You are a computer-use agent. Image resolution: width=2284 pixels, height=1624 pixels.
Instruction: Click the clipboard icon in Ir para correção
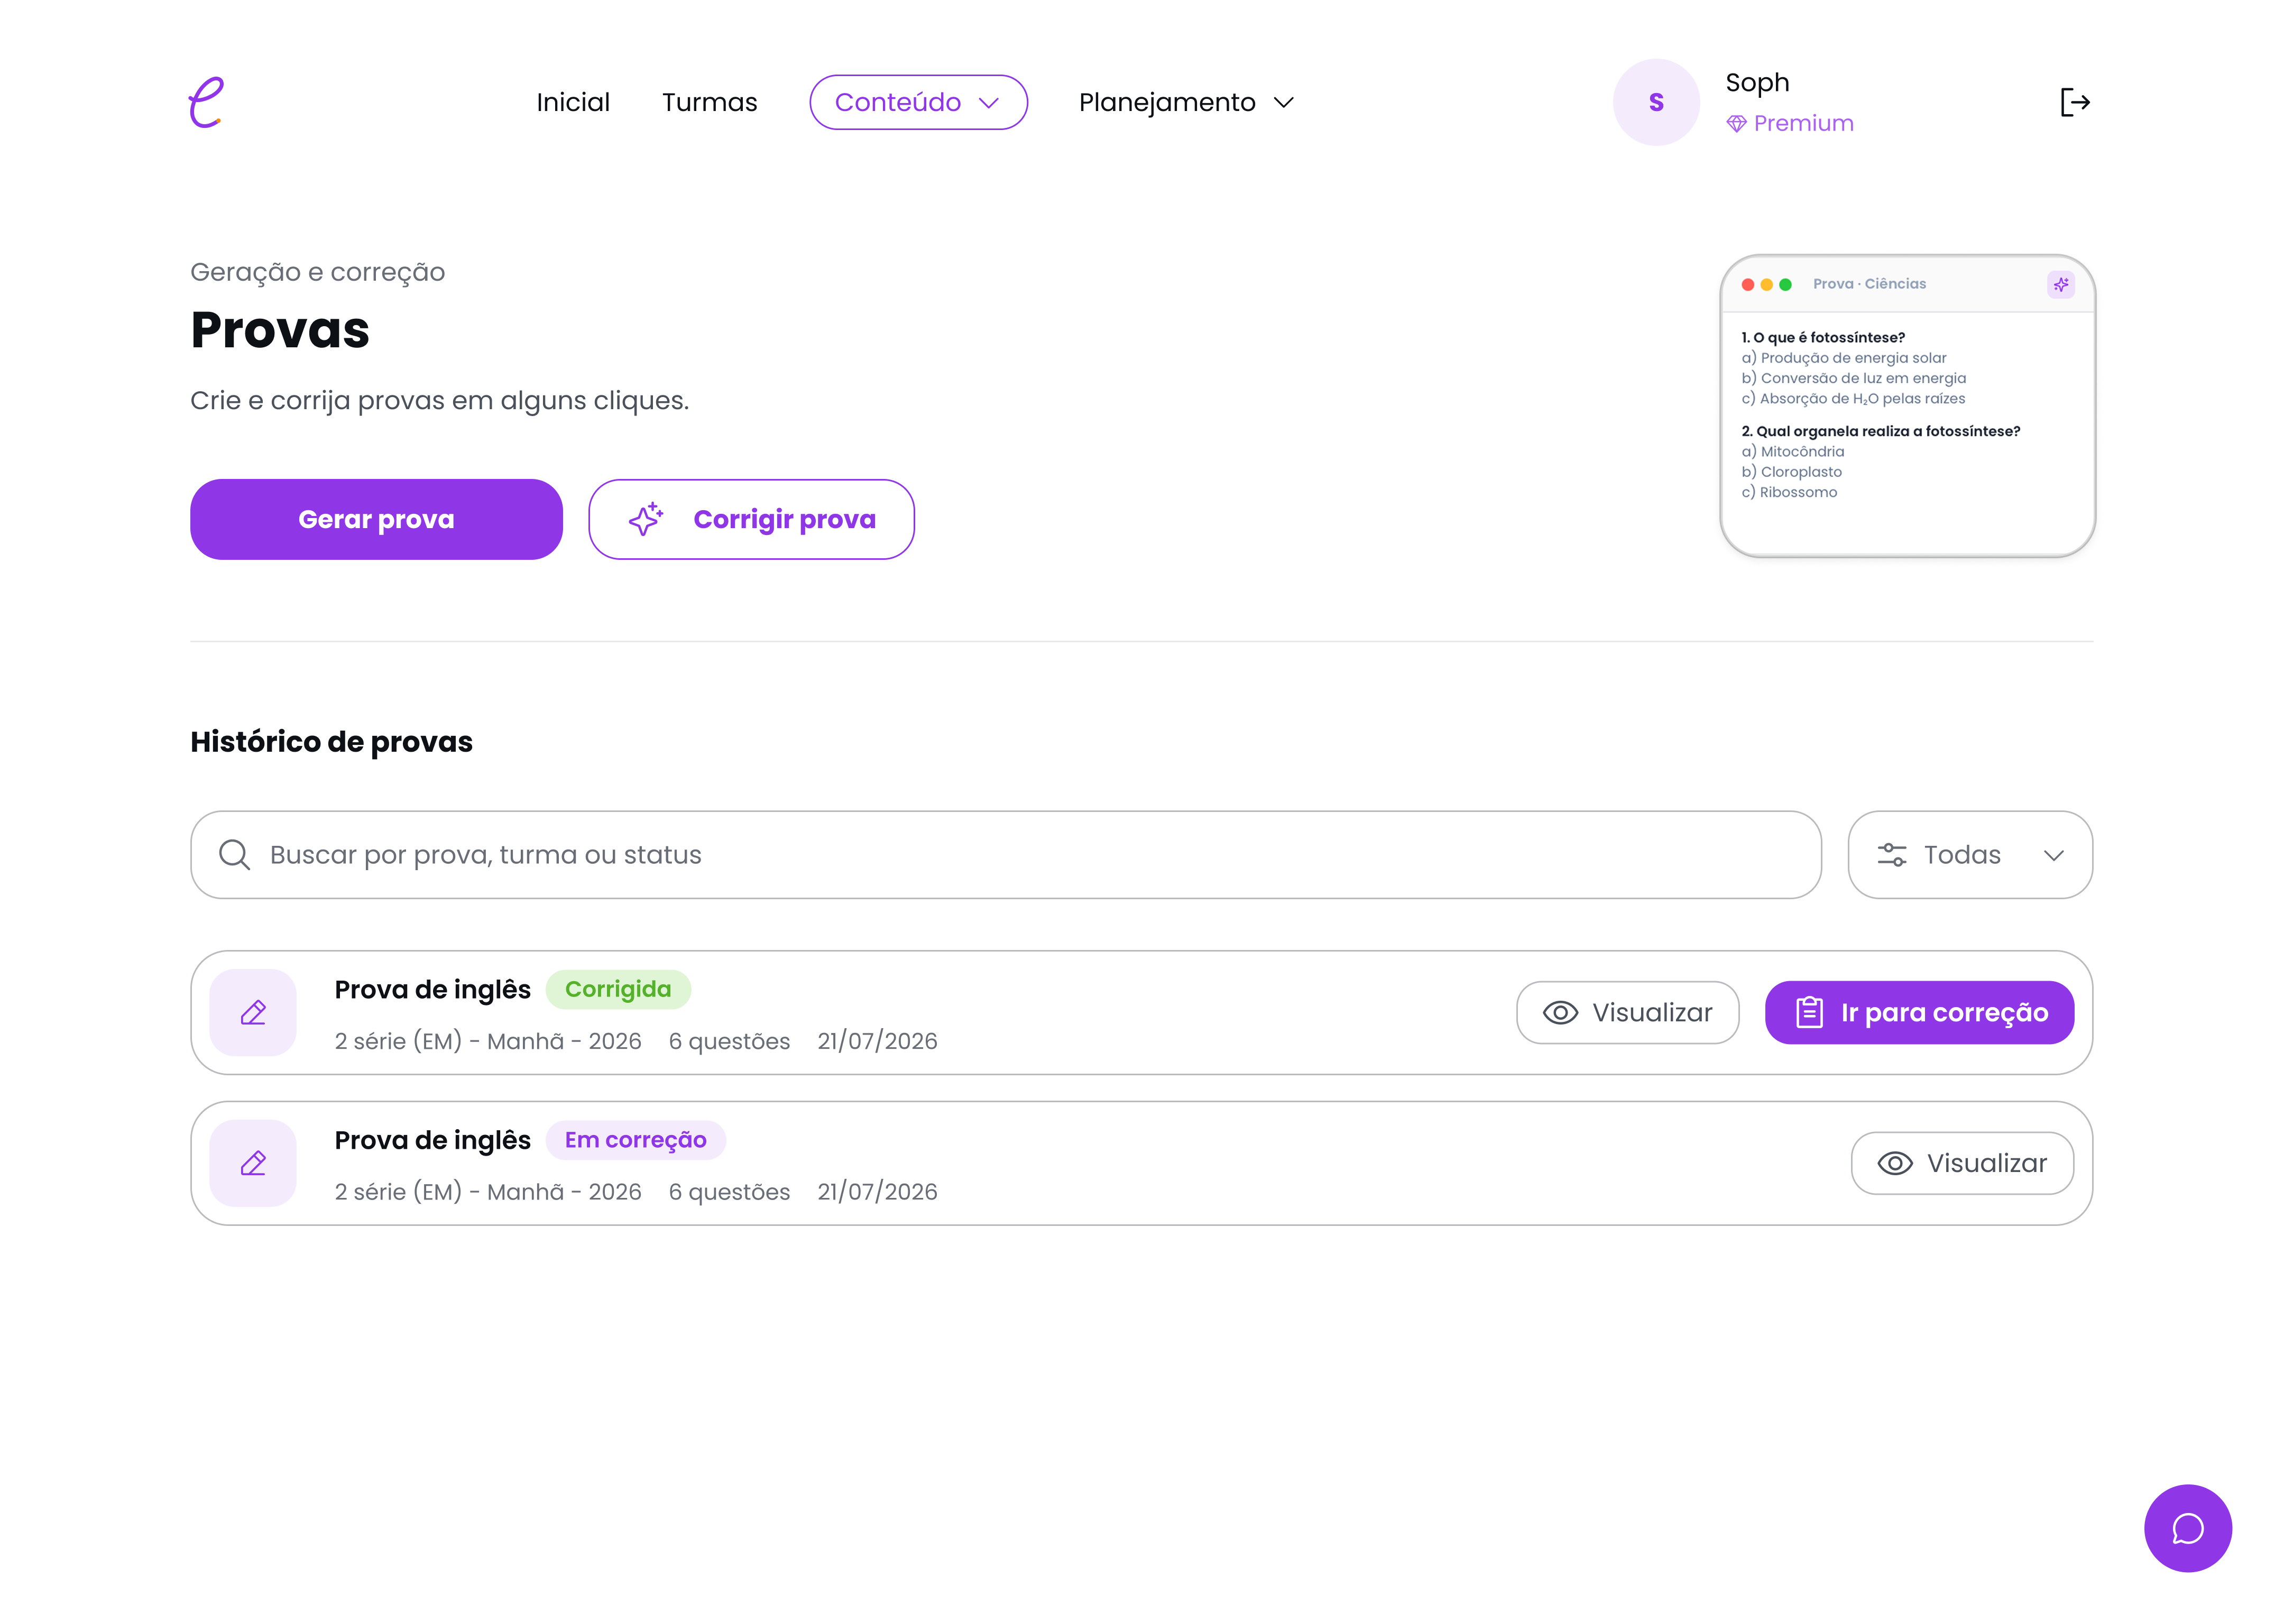tap(1809, 1013)
